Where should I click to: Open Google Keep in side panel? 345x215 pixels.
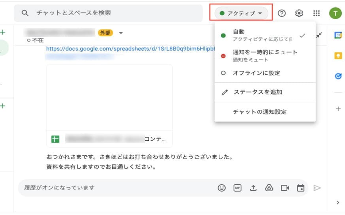click(338, 56)
